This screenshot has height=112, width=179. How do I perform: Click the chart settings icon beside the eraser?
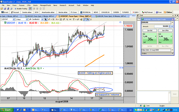(81, 19)
